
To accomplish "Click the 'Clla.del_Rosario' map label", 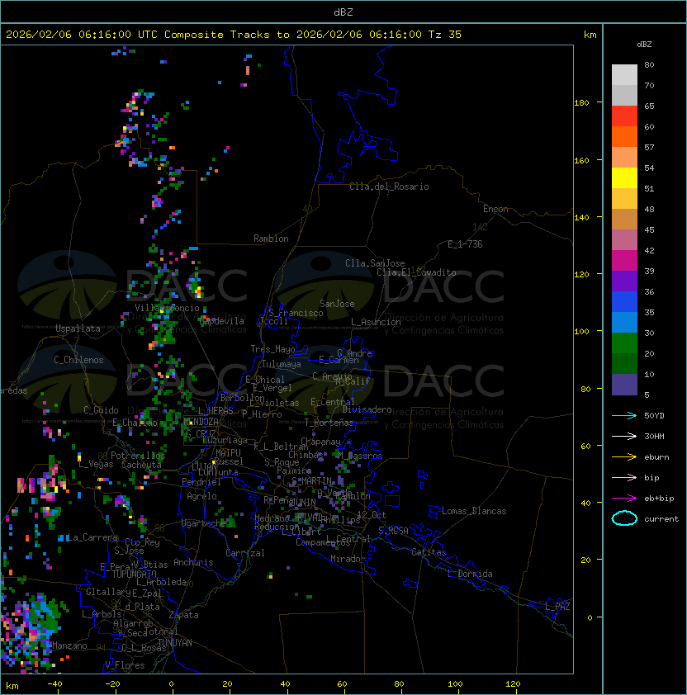I will click(389, 187).
